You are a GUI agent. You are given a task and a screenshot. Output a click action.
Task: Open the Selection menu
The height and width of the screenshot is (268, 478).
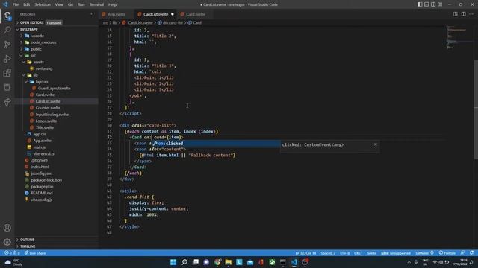click(43, 4)
